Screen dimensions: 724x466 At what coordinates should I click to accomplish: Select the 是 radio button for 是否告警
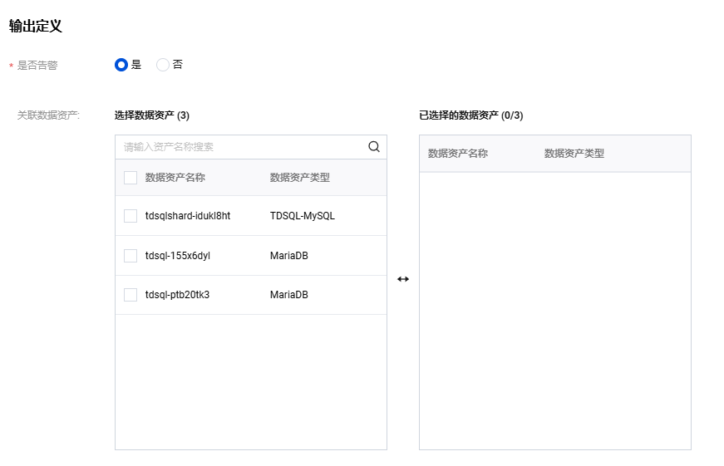[x=121, y=65]
